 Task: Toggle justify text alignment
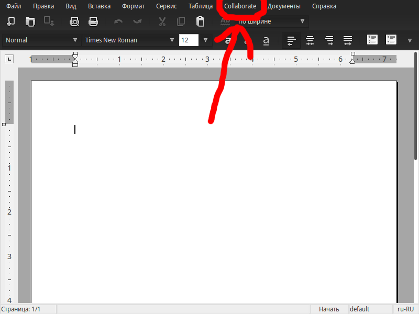point(347,40)
